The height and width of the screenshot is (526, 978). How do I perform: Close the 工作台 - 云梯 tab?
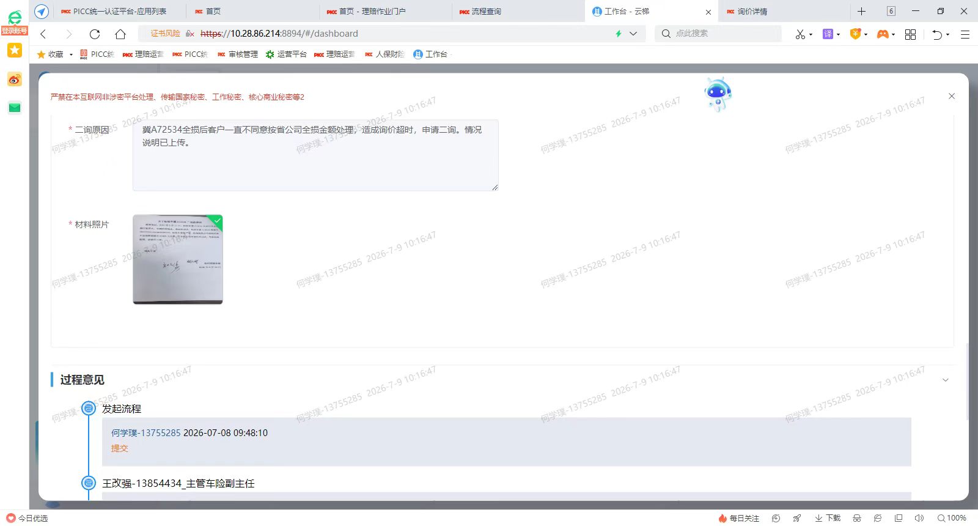(x=708, y=12)
